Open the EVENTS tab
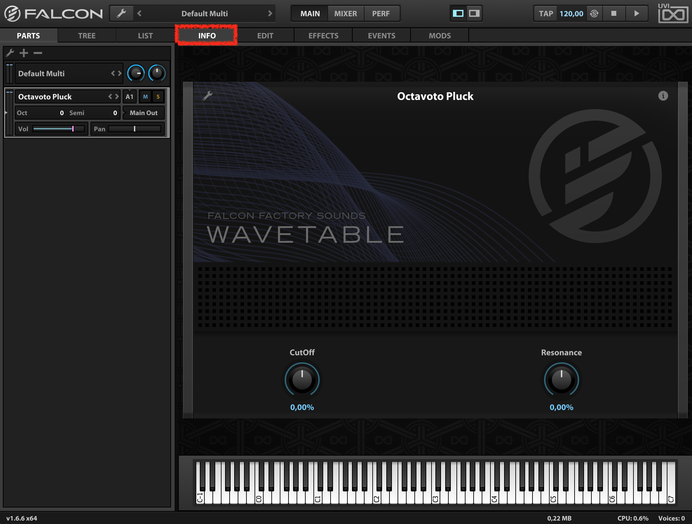Viewport: 692px width, 524px height. coord(381,36)
